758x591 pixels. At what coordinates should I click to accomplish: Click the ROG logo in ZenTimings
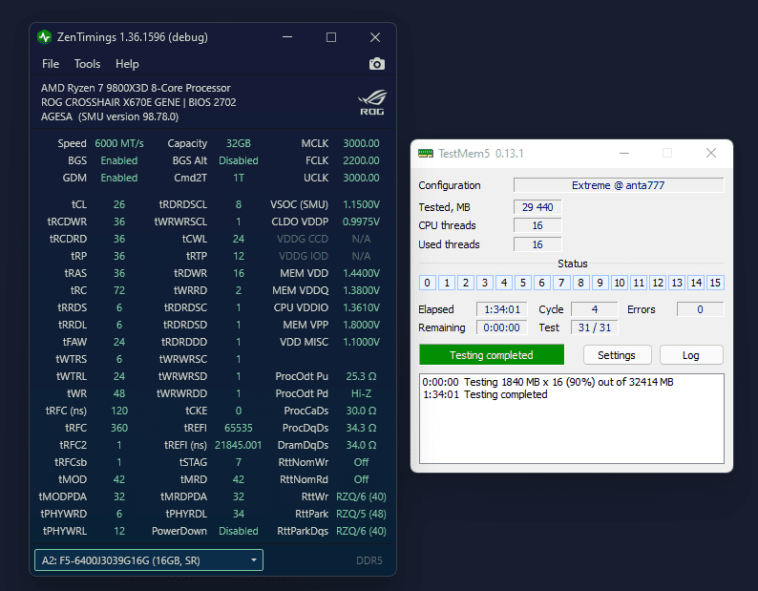point(371,102)
